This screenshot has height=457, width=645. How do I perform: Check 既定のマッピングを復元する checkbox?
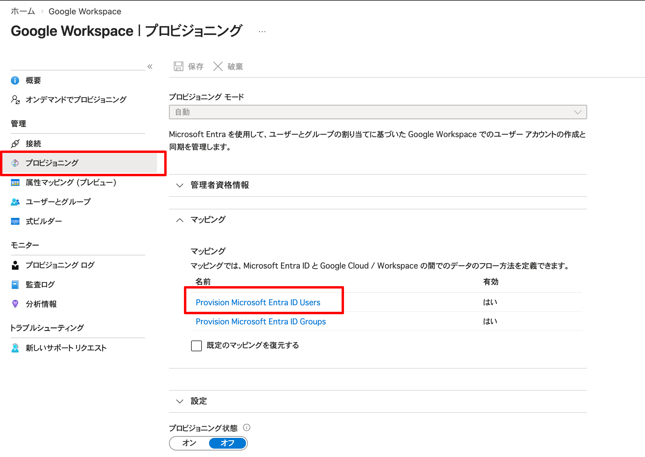[196, 346]
